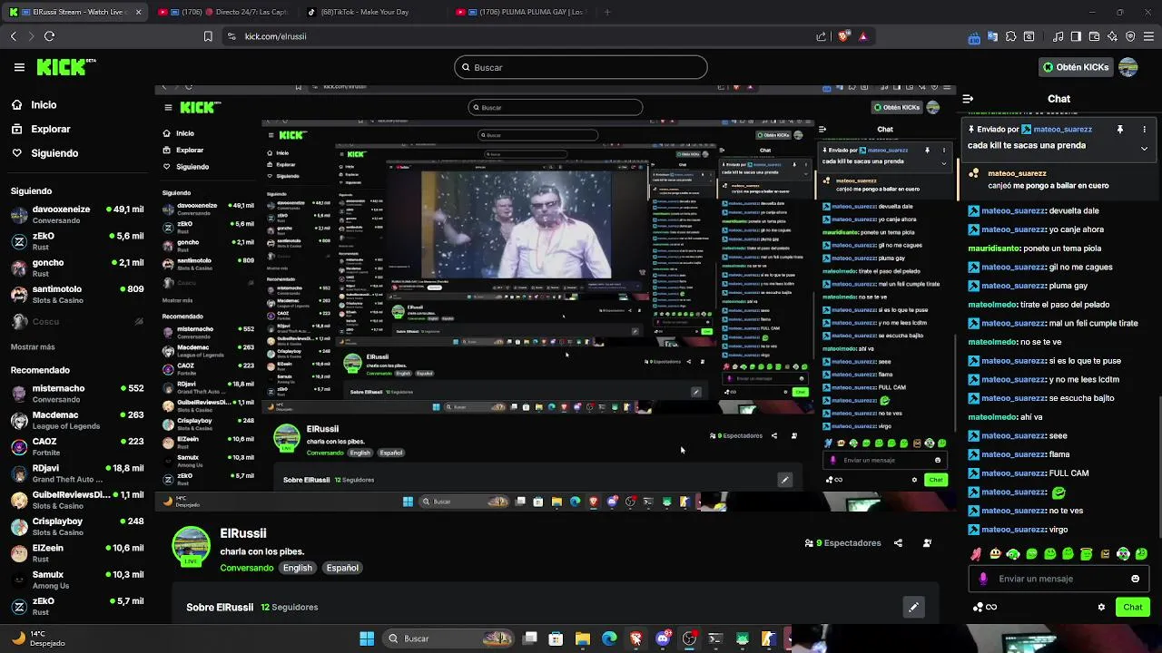Collapse the chat panel with the arrow icon

coord(968,99)
